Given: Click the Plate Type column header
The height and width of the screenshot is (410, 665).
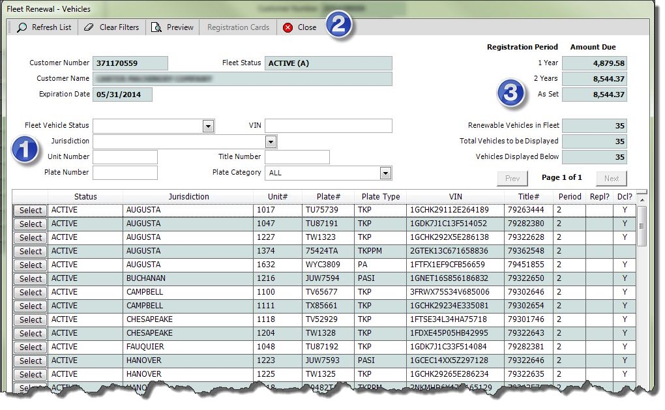Looking at the screenshot, I should (x=380, y=197).
